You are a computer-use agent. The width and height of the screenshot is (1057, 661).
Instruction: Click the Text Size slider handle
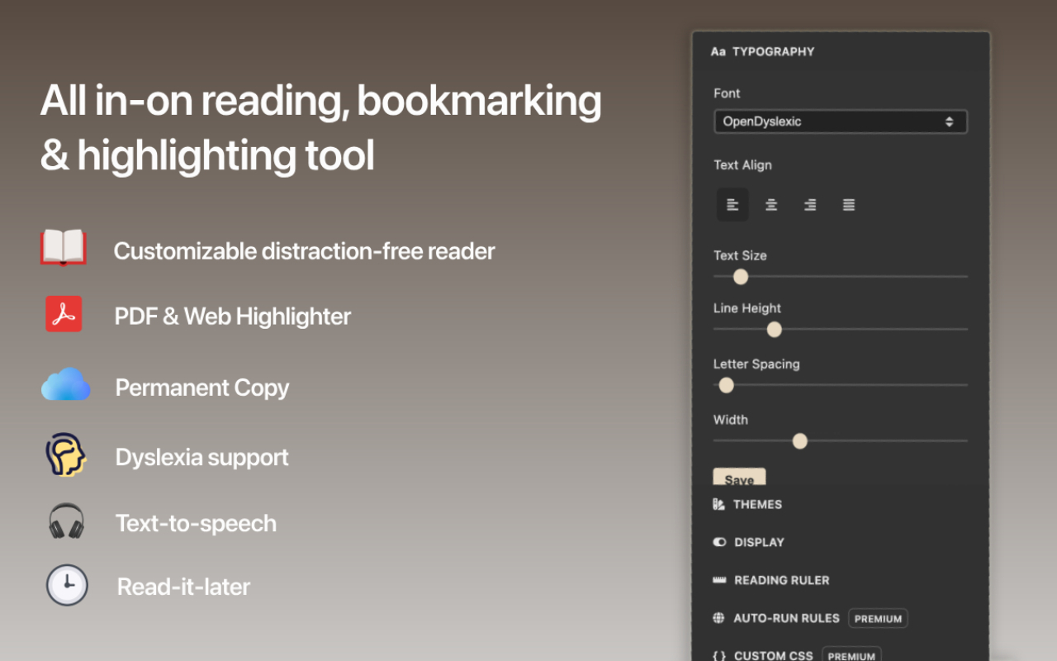(740, 277)
